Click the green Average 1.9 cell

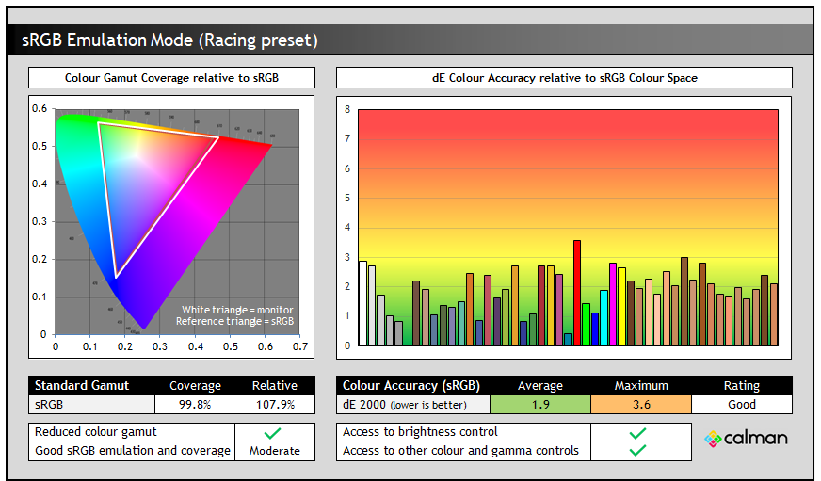click(540, 404)
